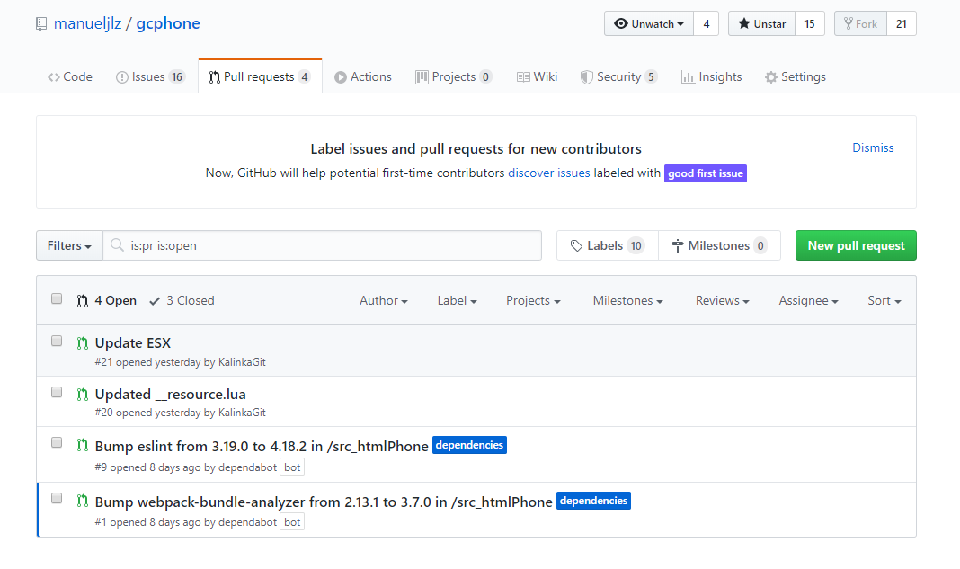
Task: Click the repository book icon beside manueljlz
Action: coord(41,24)
